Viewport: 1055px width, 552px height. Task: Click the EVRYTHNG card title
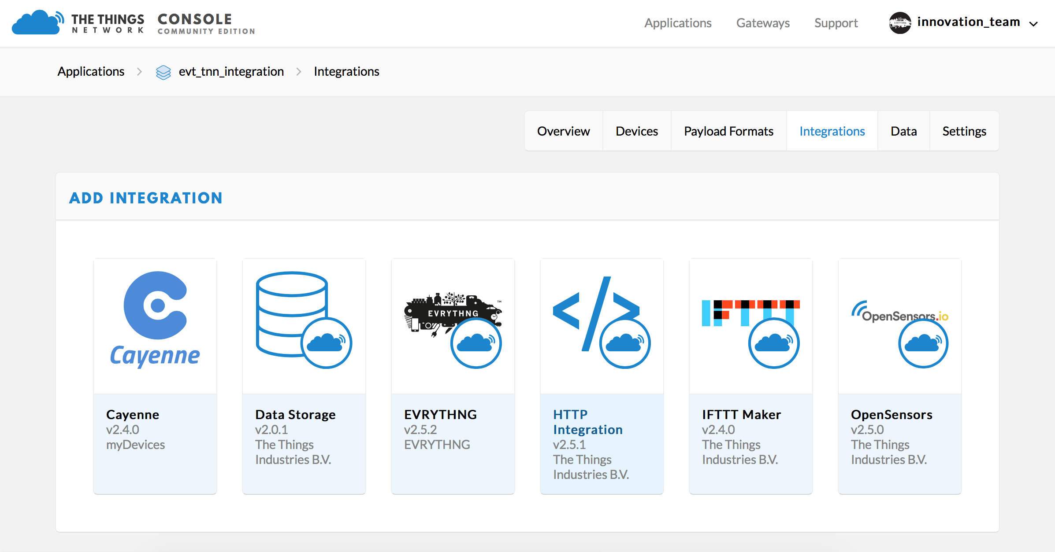(x=440, y=415)
